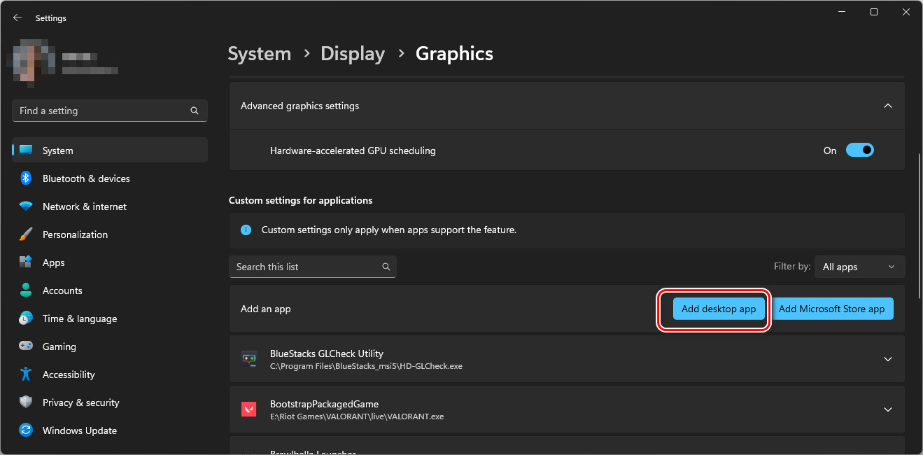Expand BlueStacks GLCheck Utility options
The image size is (923, 455).
click(x=888, y=359)
